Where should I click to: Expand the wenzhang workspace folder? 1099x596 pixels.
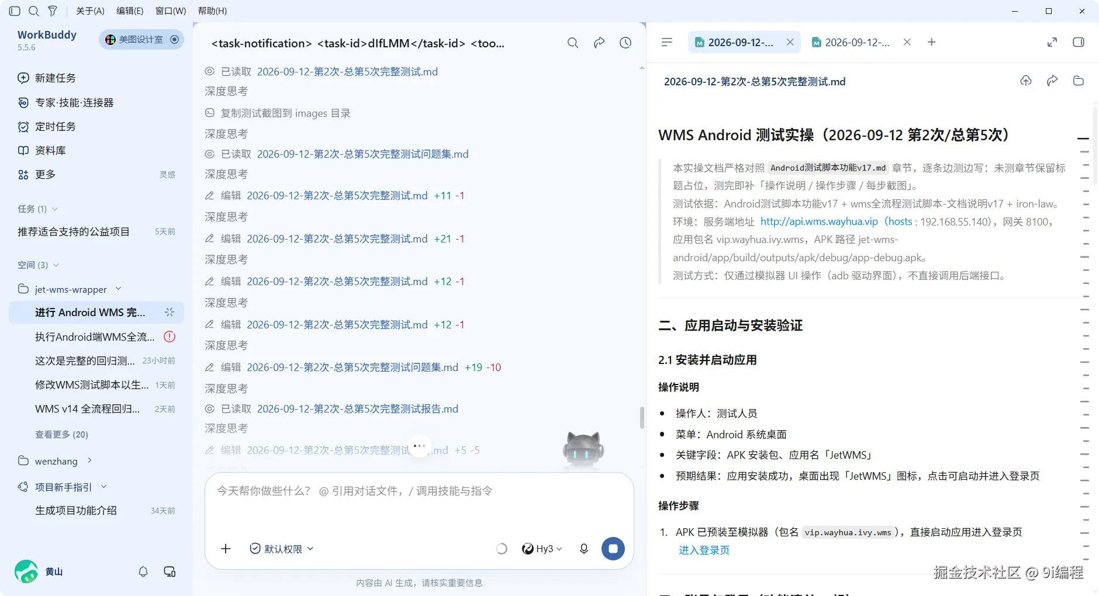pyautogui.click(x=56, y=461)
